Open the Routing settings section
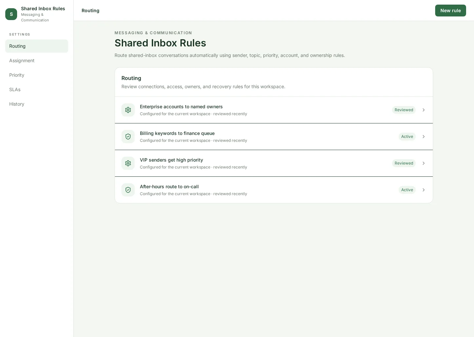474x337 pixels. pyautogui.click(x=37, y=46)
